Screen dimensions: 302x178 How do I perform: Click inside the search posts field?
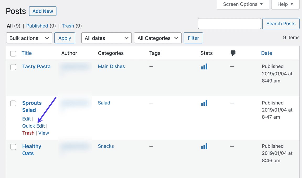coord(229,24)
